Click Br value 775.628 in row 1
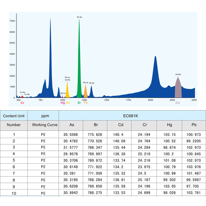Screen dimensions: 206x206 pos(96,135)
